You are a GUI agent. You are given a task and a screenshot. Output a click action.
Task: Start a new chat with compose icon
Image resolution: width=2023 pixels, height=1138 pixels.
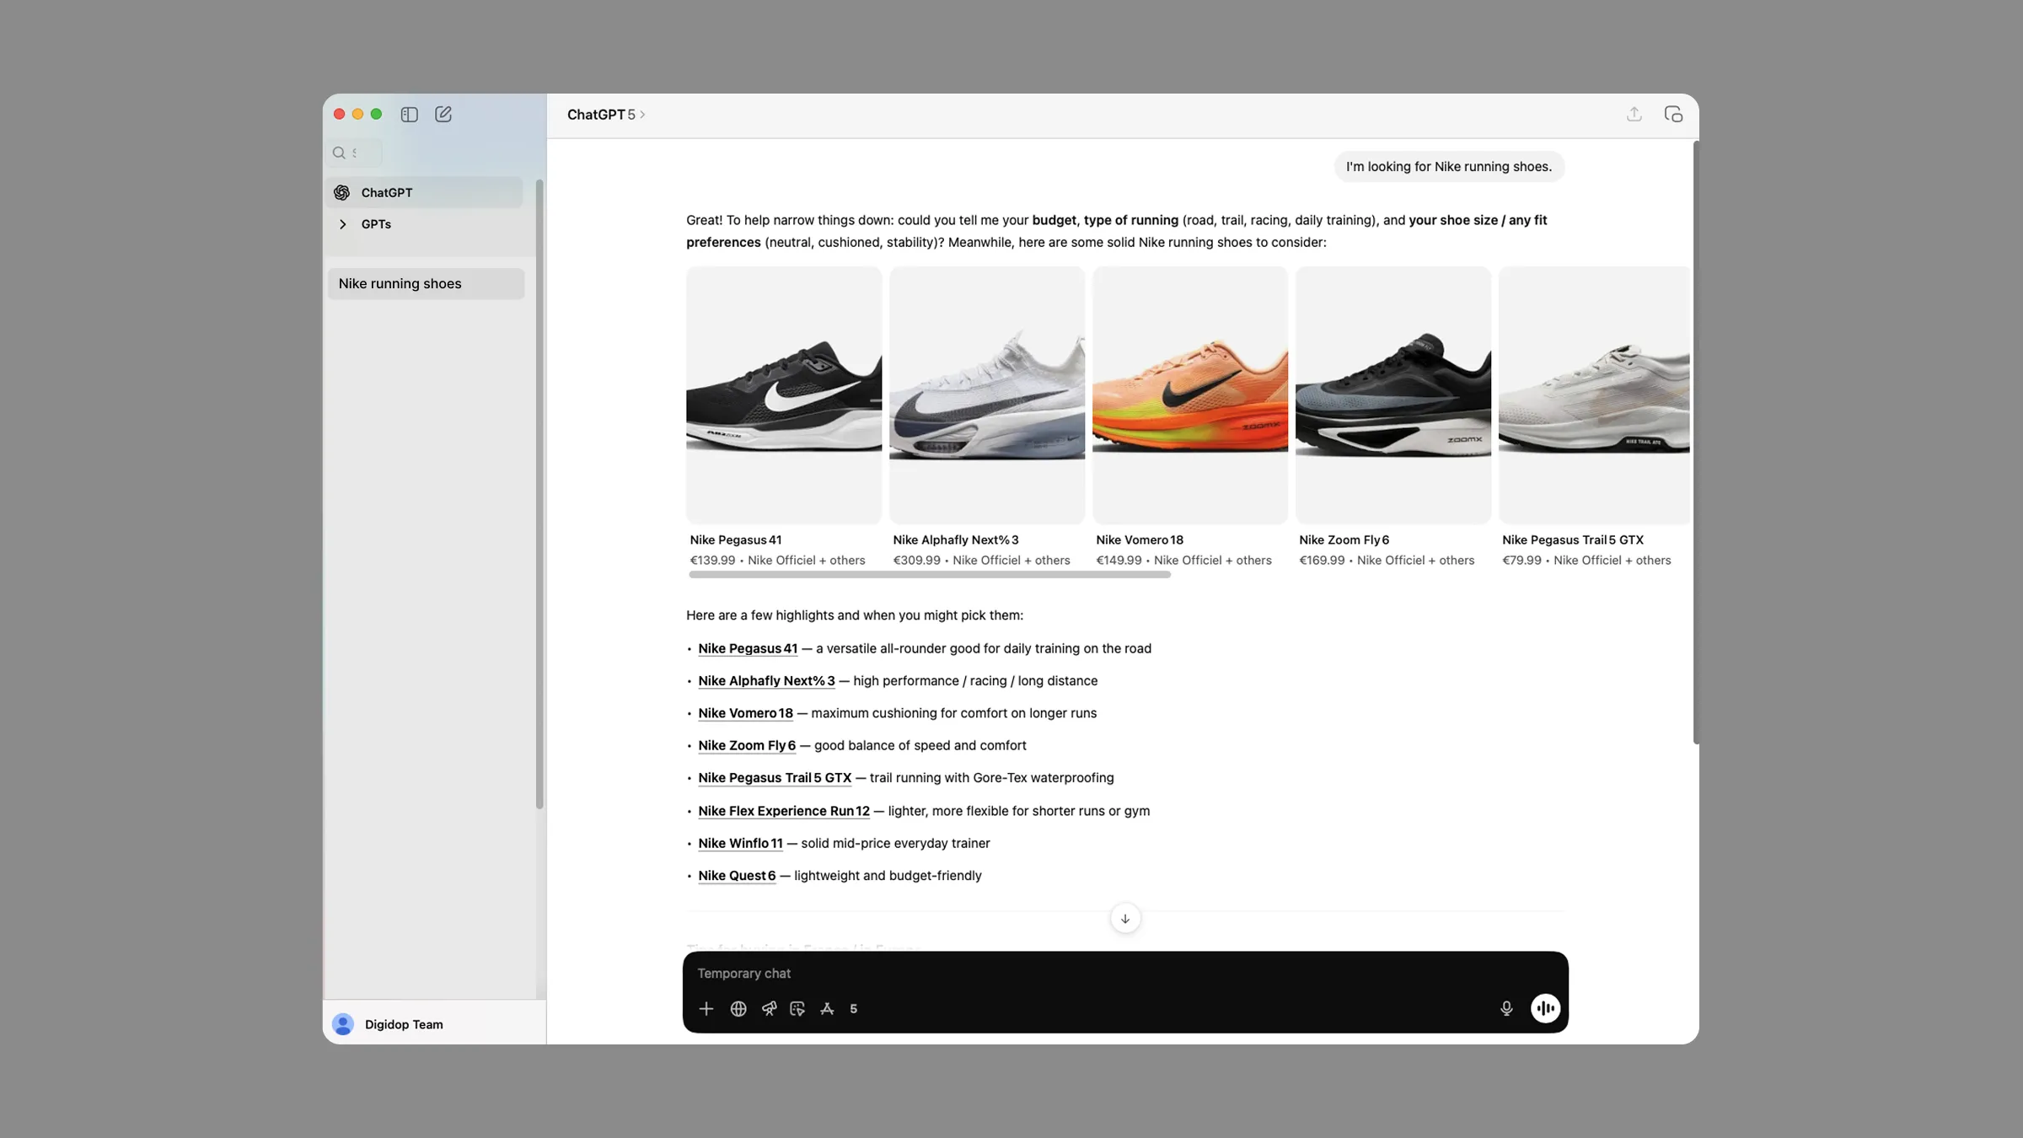click(x=443, y=115)
